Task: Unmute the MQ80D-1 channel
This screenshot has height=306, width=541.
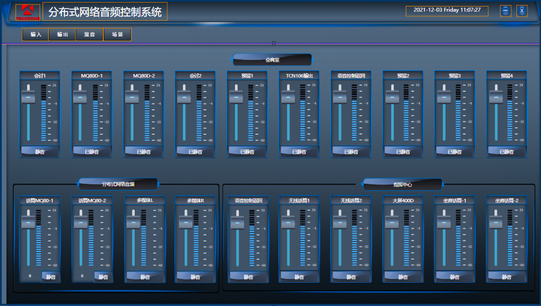Action: point(92,151)
